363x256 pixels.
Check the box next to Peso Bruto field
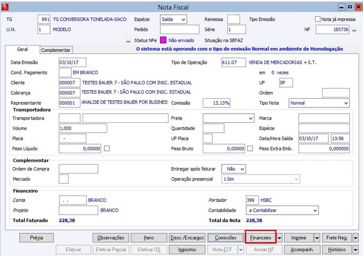coord(250,149)
